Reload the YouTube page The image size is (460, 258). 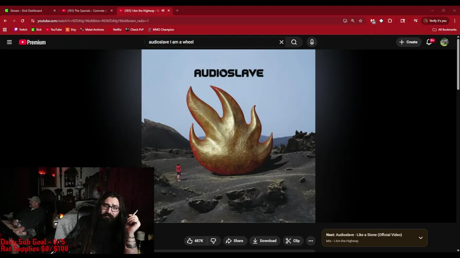[x=22, y=21]
